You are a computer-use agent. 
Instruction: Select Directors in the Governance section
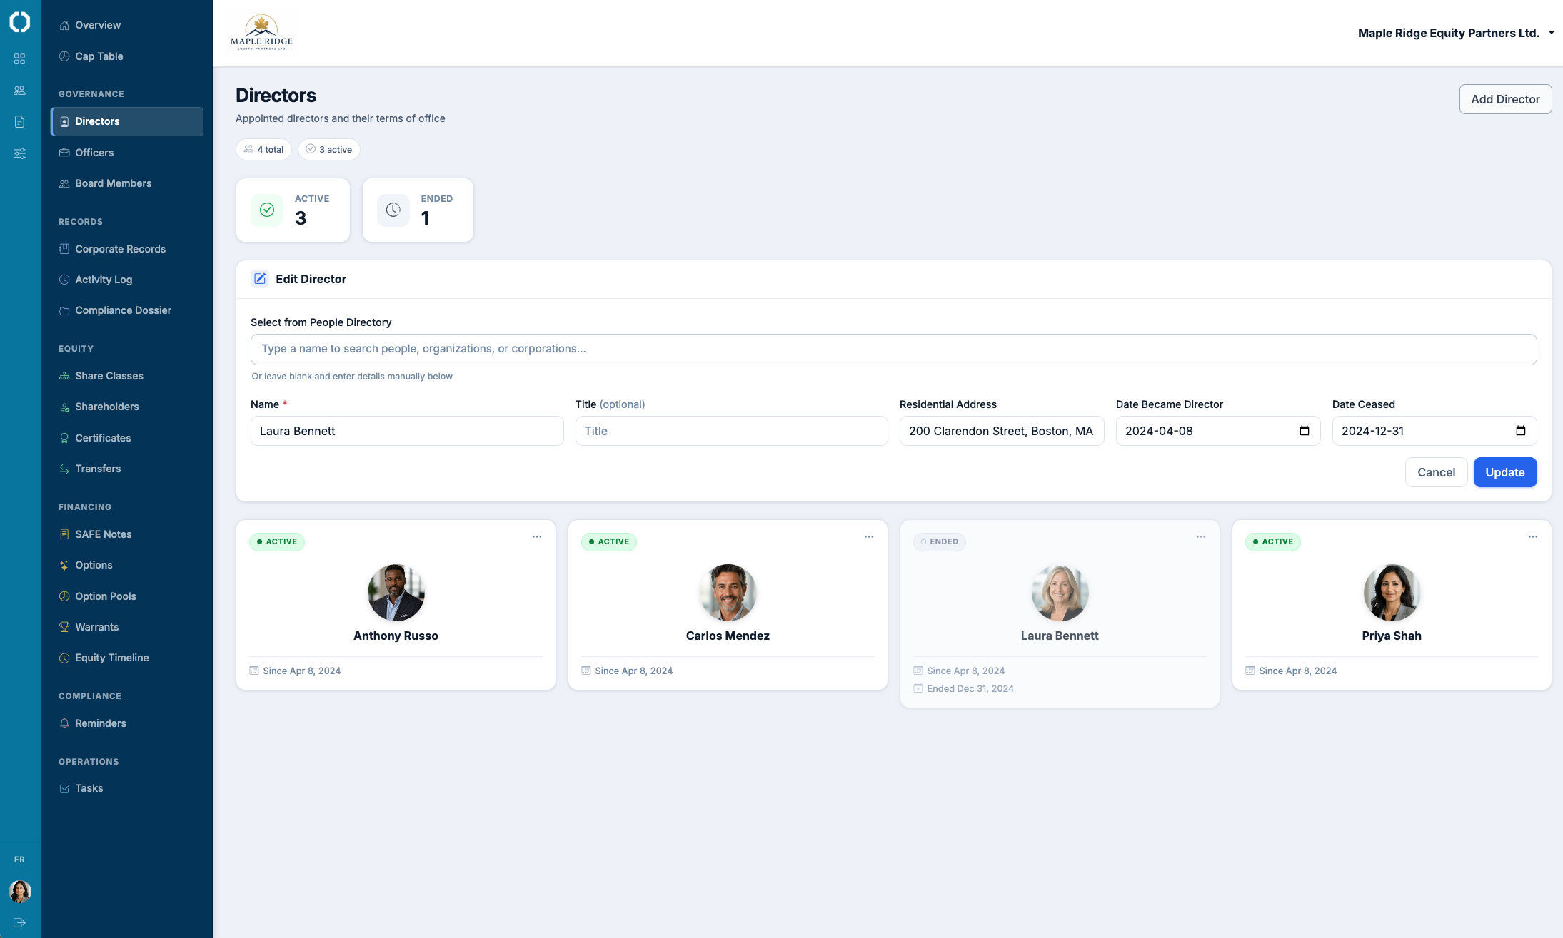[127, 121]
